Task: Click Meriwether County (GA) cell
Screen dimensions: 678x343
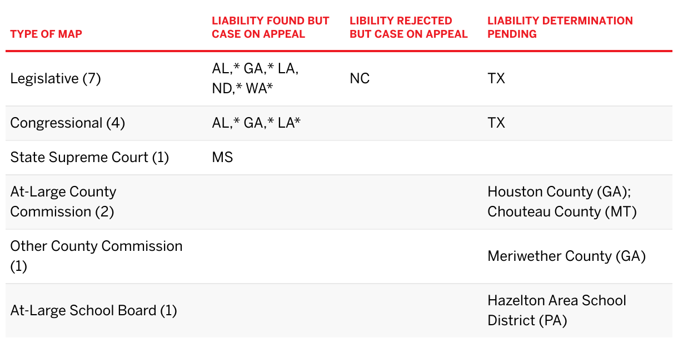Action: [566, 256]
